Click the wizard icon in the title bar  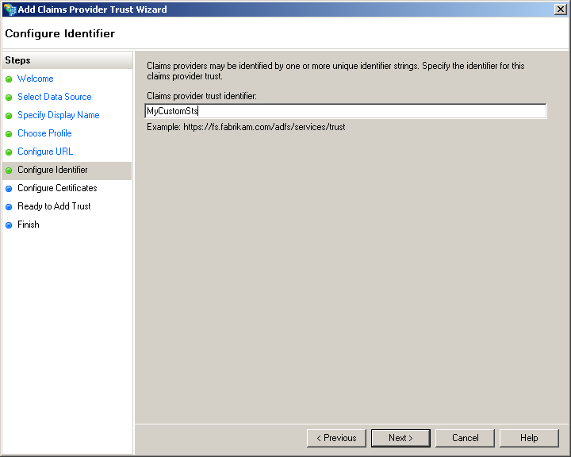pyautogui.click(x=10, y=10)
